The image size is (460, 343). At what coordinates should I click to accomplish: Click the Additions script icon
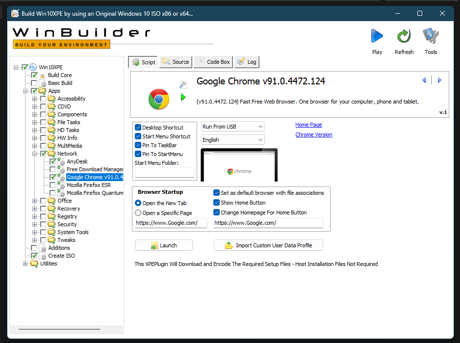pyautogui.click(x=43, y=248)
